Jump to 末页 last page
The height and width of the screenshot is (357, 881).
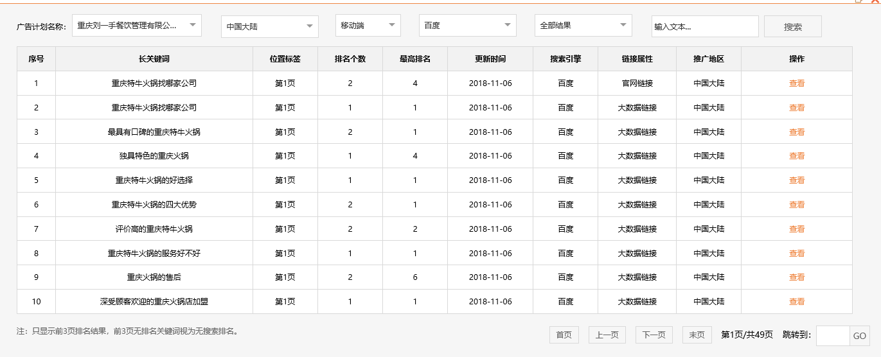click(x=697, y=335)
